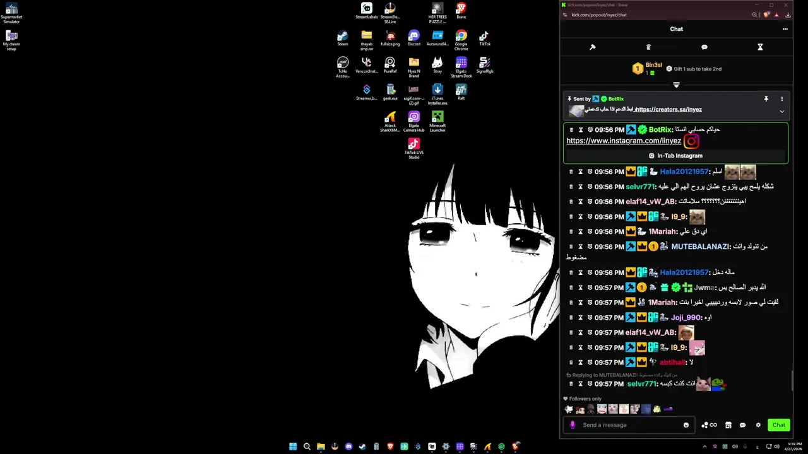
Task: Open the emoji picker in message box
Action: [x=686, y=425]
